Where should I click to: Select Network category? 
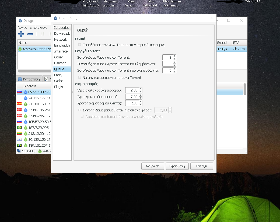tap(62, 40)
